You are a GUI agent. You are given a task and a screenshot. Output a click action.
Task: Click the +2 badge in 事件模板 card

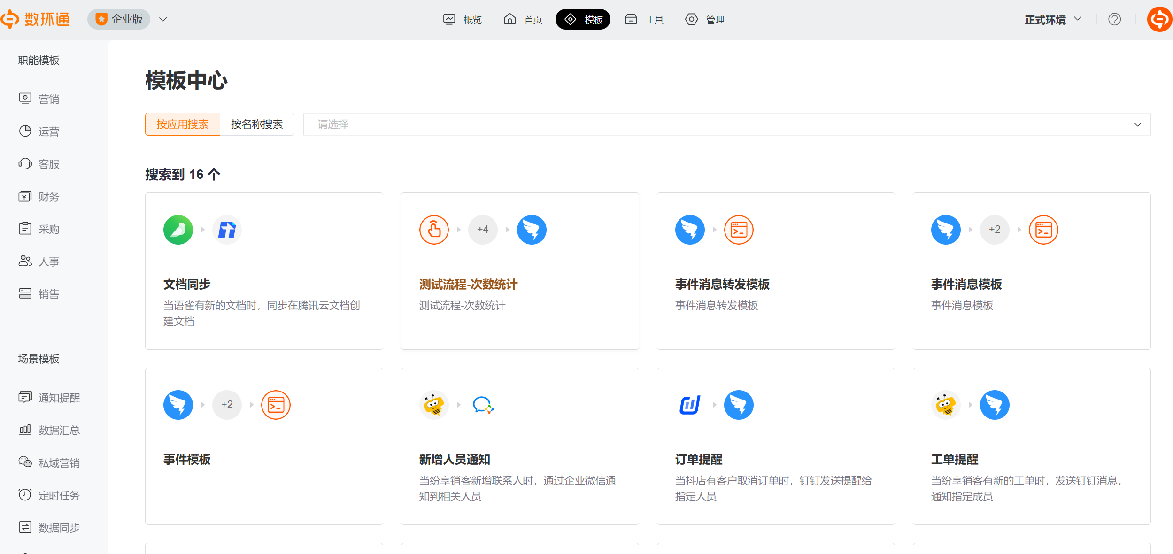click(227, 405)
